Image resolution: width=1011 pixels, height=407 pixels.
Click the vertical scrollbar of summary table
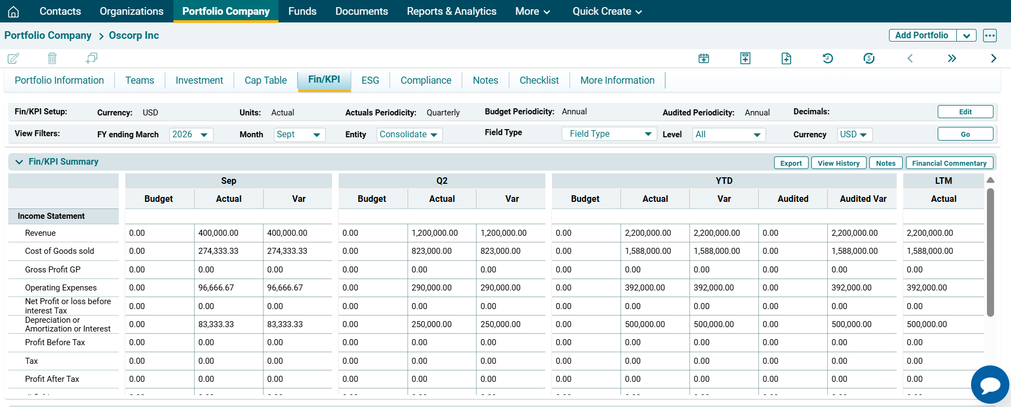click(990, 252)
